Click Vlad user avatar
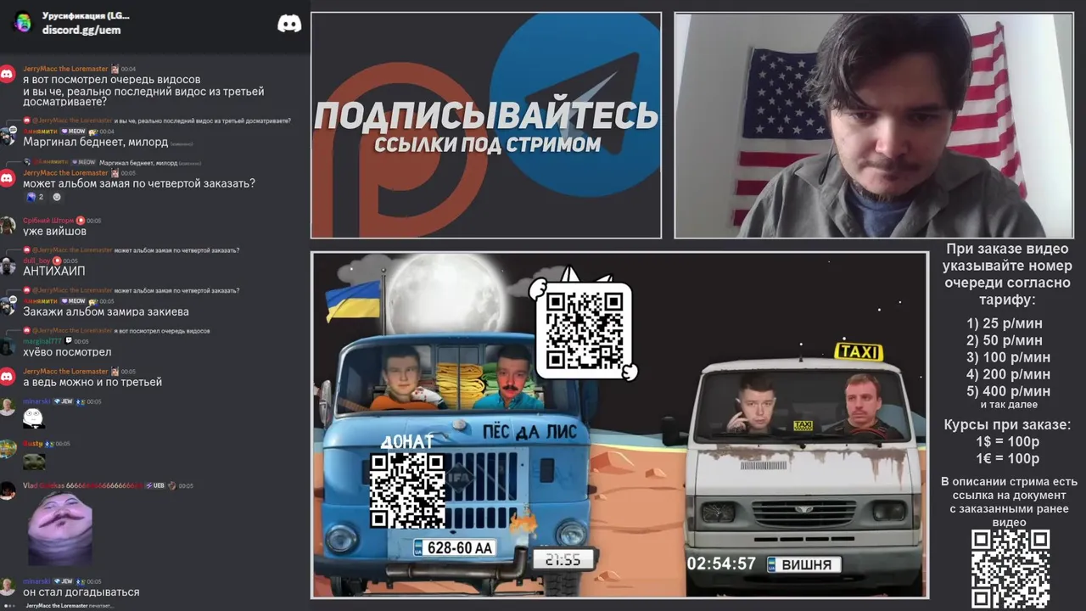This screenshot has height=611, width=1086. (x=8, y=490)
